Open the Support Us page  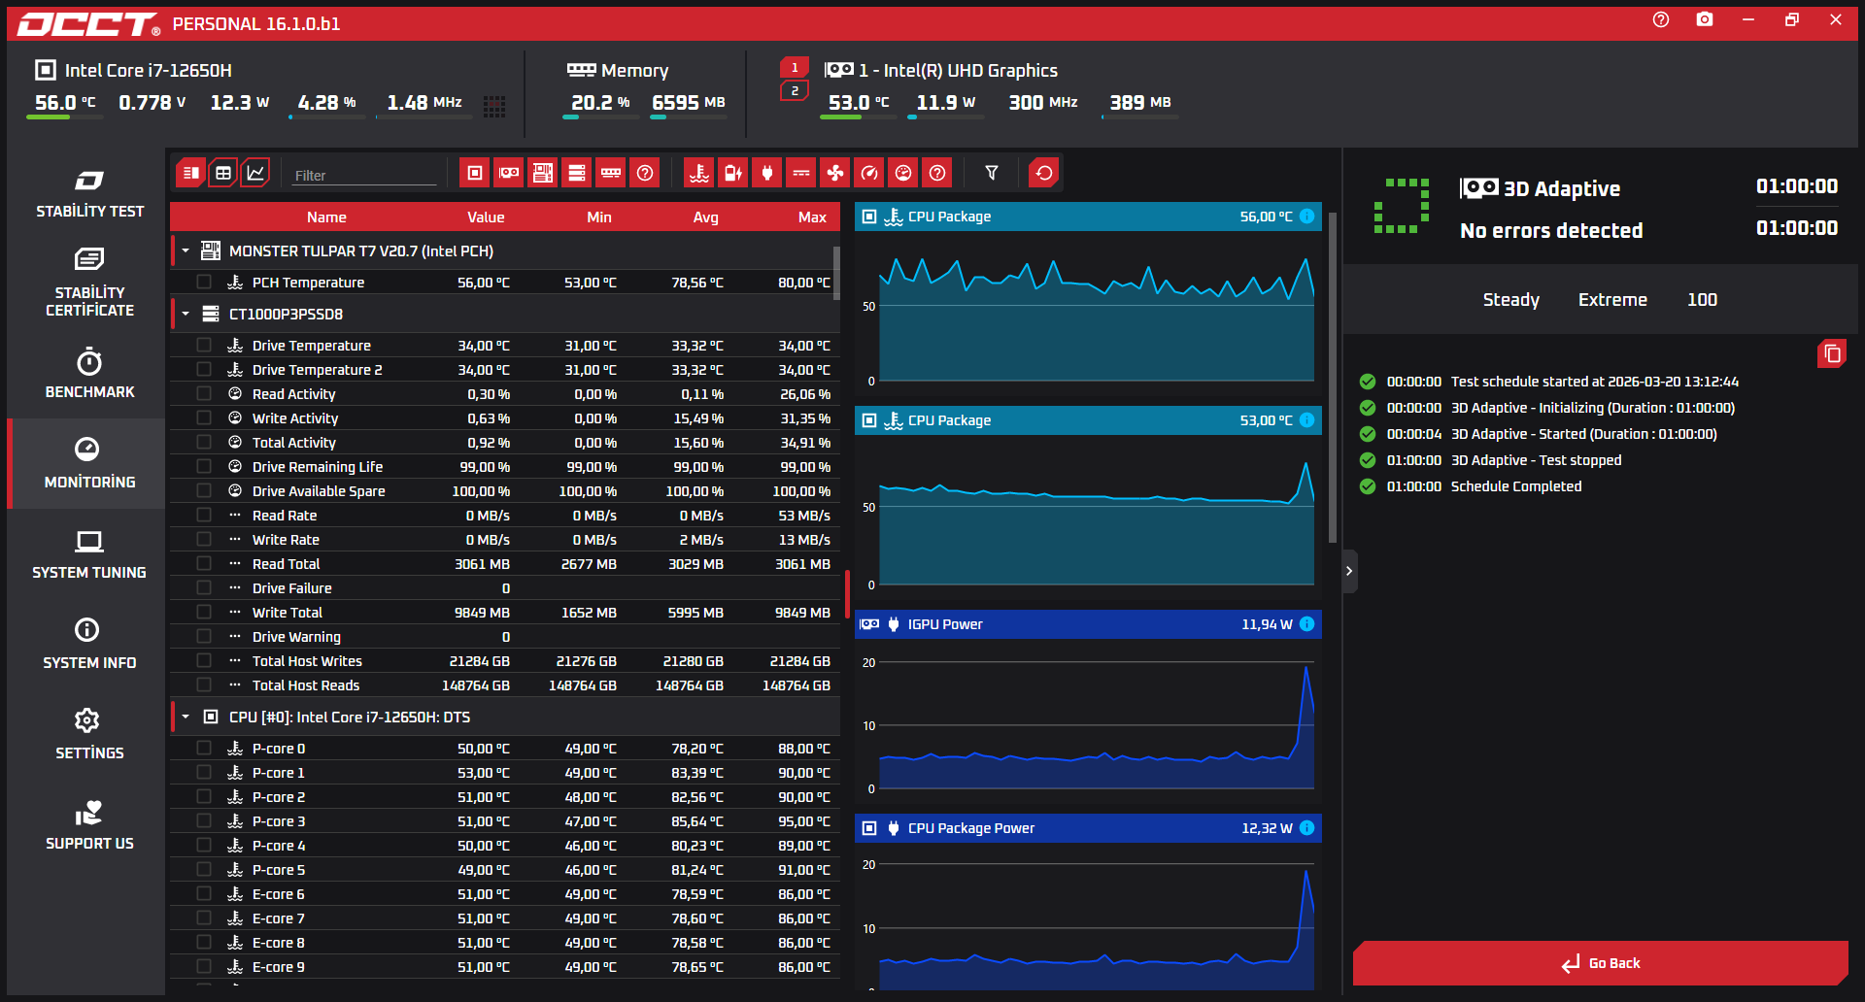[x=89, y=825]
